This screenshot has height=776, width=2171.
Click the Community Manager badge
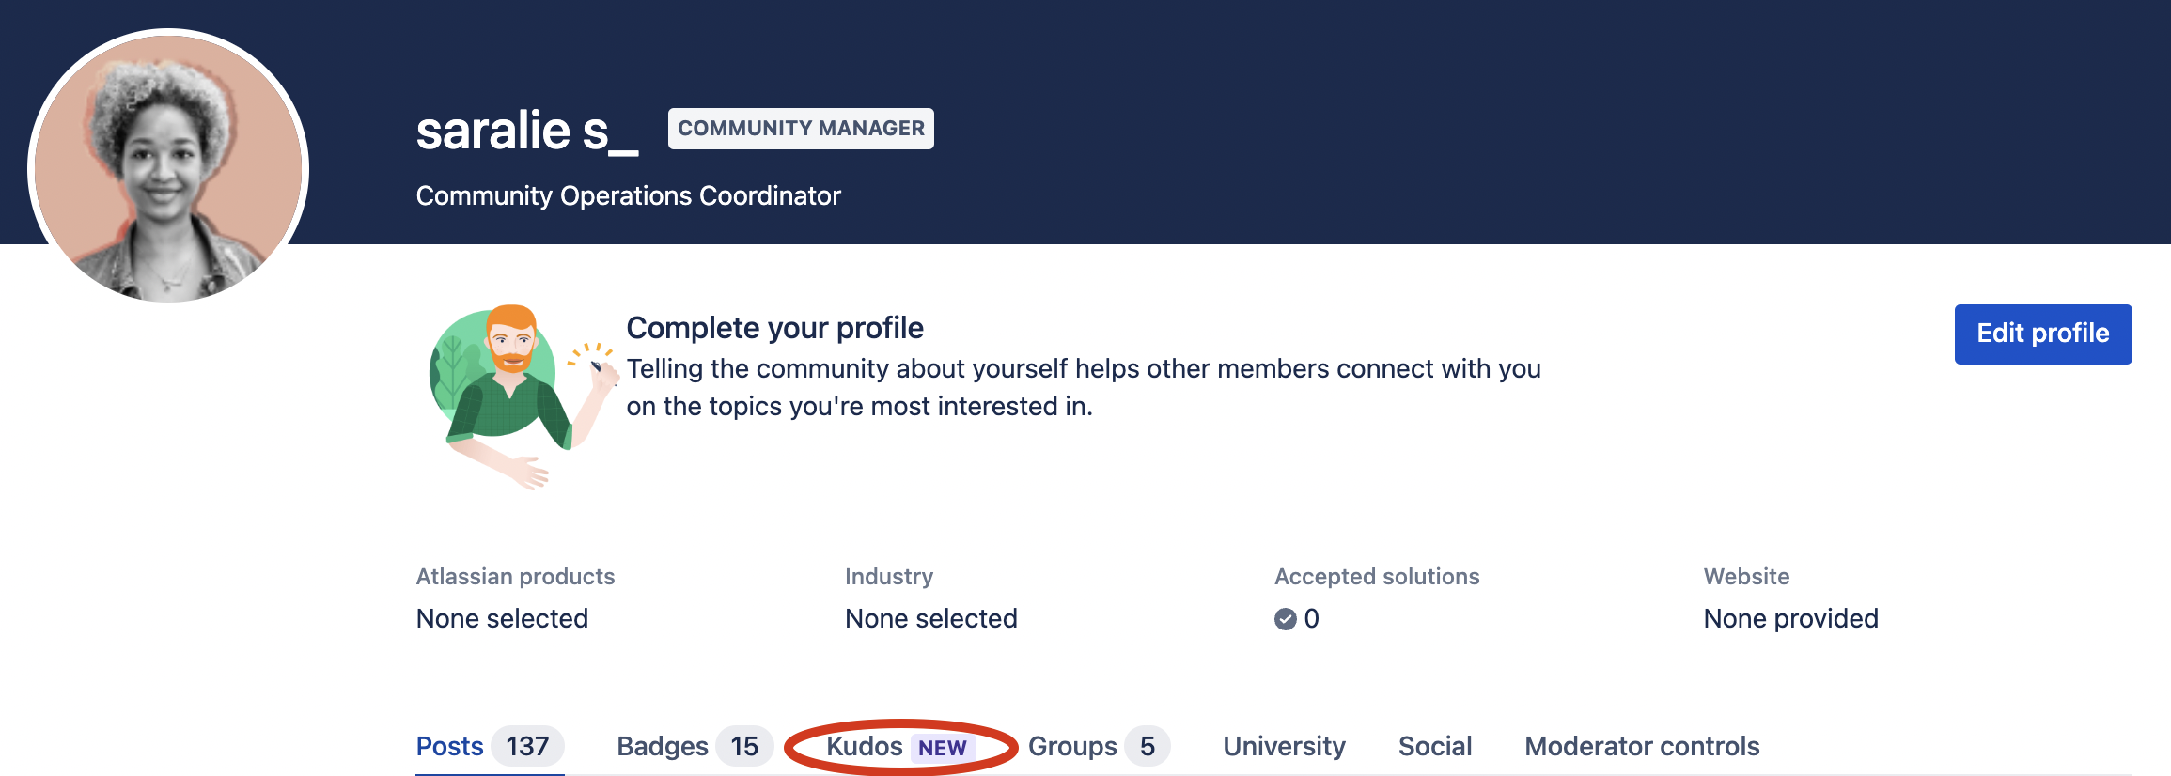(801, 129)
